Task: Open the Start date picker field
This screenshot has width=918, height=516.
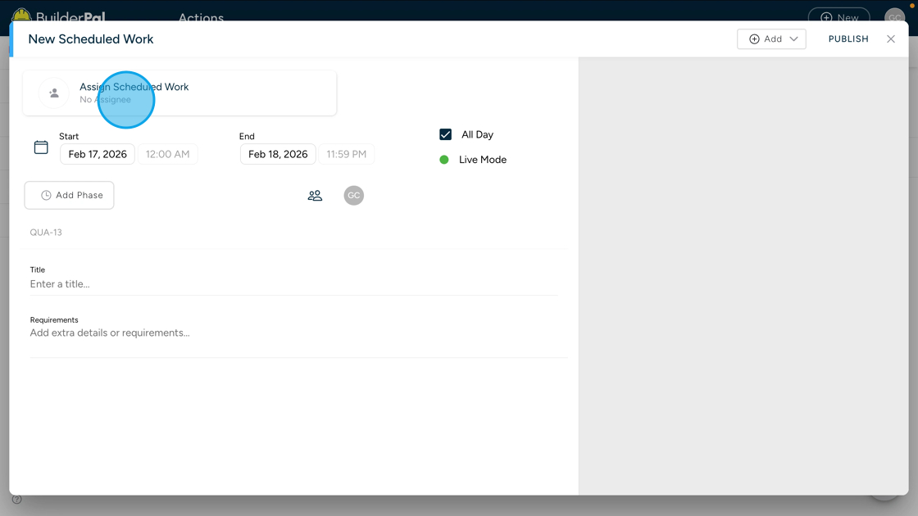Action: pyautogui.click(x=97, y=154)
